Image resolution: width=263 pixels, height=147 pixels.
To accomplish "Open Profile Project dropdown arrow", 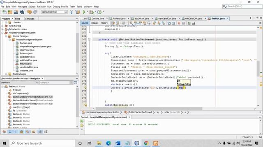I will (x=103, y=12).
